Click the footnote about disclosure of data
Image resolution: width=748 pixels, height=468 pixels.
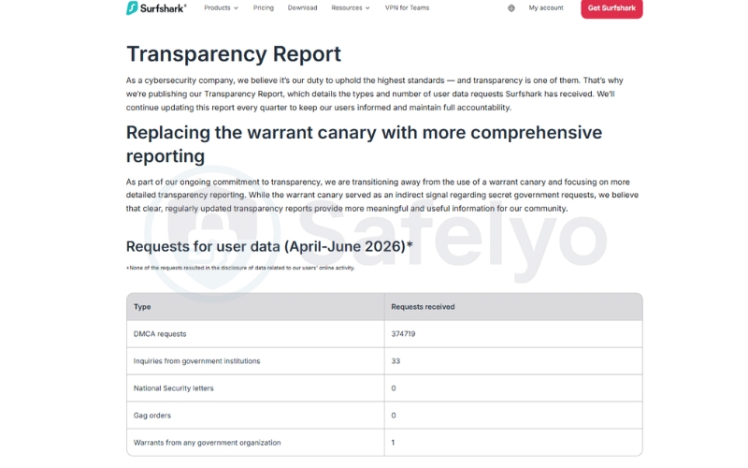(240, 268)
